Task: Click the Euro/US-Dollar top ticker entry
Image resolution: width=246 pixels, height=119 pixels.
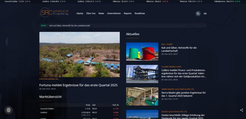Action: click(x=18, y=1)
